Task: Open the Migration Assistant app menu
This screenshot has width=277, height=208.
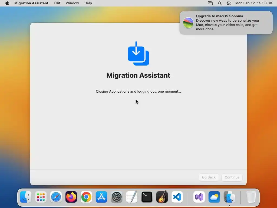Action: pos(31,3)
